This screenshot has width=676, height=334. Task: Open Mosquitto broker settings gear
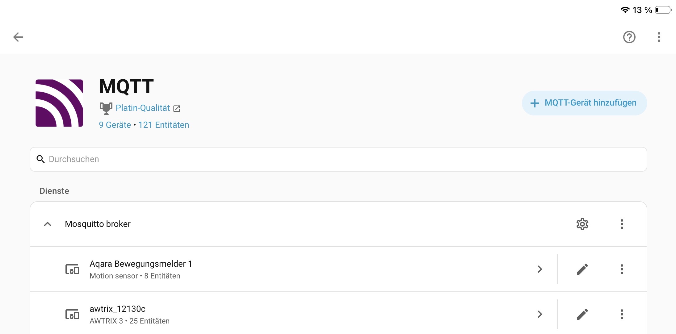[582, 224]
